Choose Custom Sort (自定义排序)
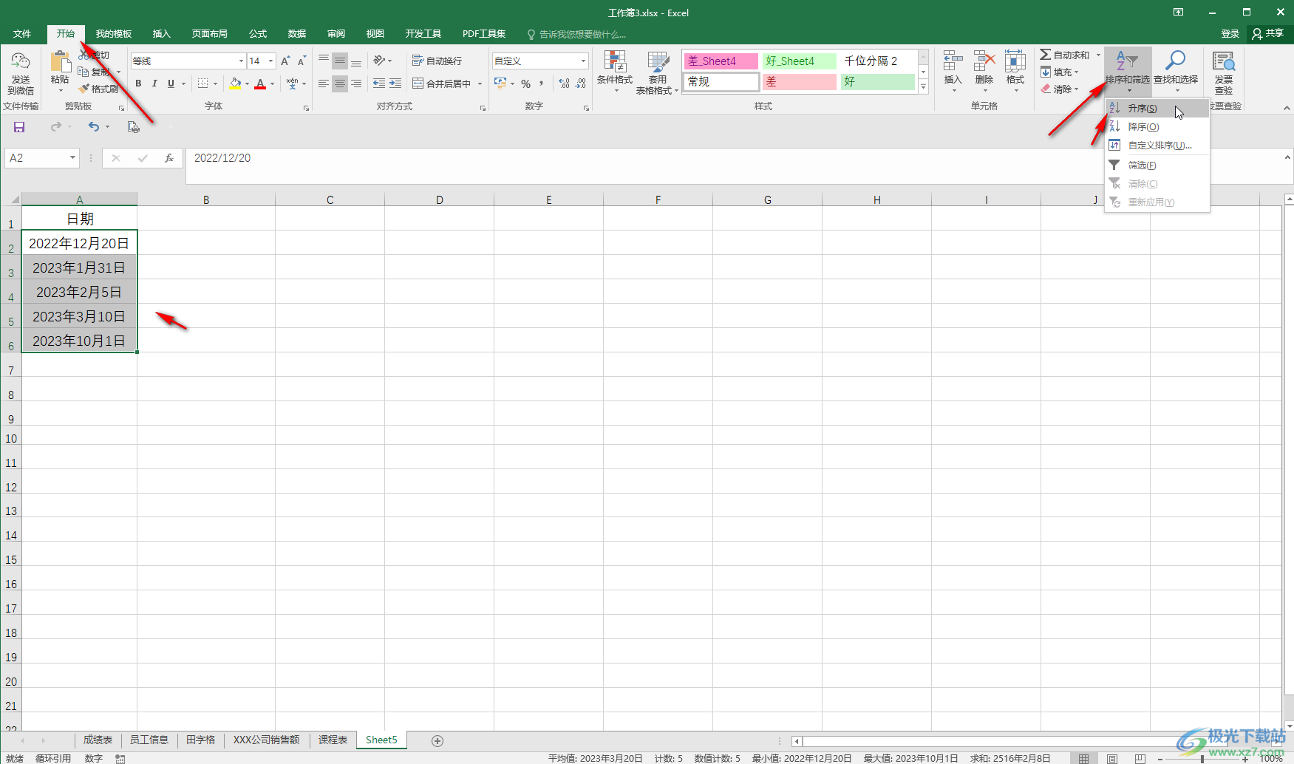Screen dimensions: 1294x764 click(x=1157, y=146)
